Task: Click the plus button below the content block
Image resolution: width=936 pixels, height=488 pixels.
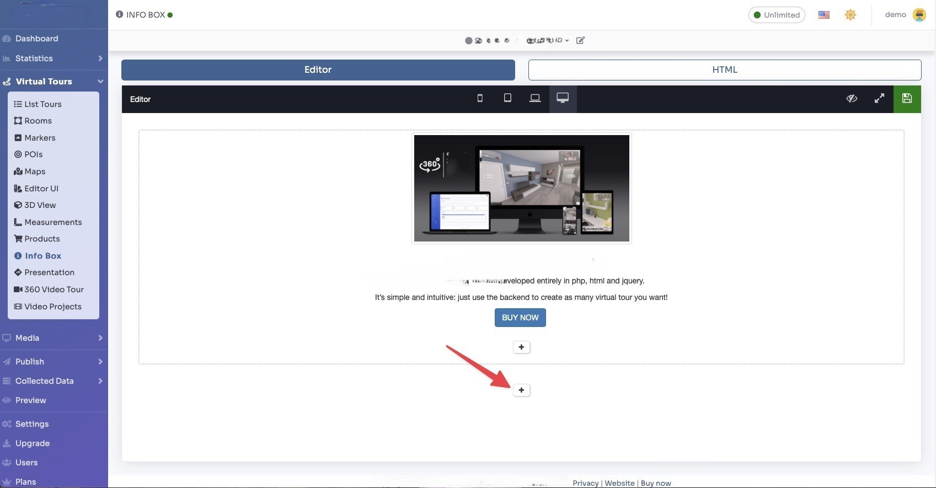Action: [521, 390]
